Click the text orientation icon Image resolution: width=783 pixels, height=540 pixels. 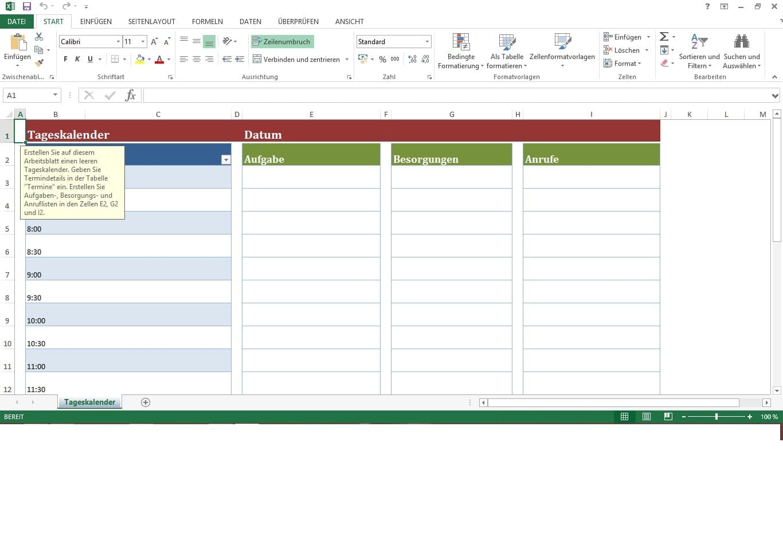tap(227, 41)
